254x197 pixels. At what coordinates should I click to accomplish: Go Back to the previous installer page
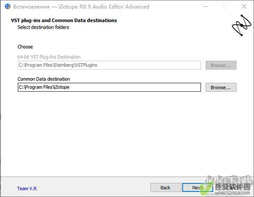point(166,188)
